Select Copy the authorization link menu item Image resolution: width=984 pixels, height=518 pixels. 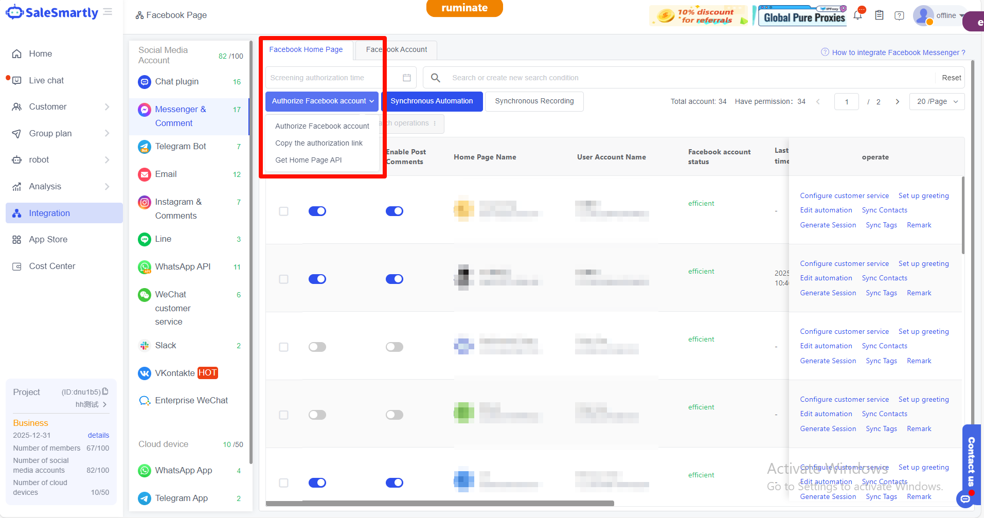coord(319,143)
